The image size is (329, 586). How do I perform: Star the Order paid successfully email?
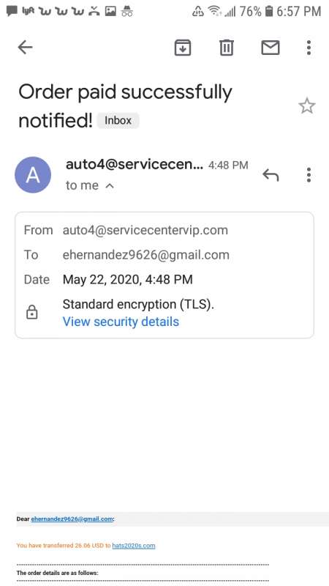[x=307, y=105]
